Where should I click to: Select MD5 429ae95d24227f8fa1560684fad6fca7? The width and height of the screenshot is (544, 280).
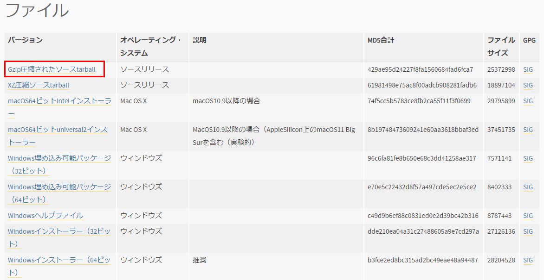[421, 69]
